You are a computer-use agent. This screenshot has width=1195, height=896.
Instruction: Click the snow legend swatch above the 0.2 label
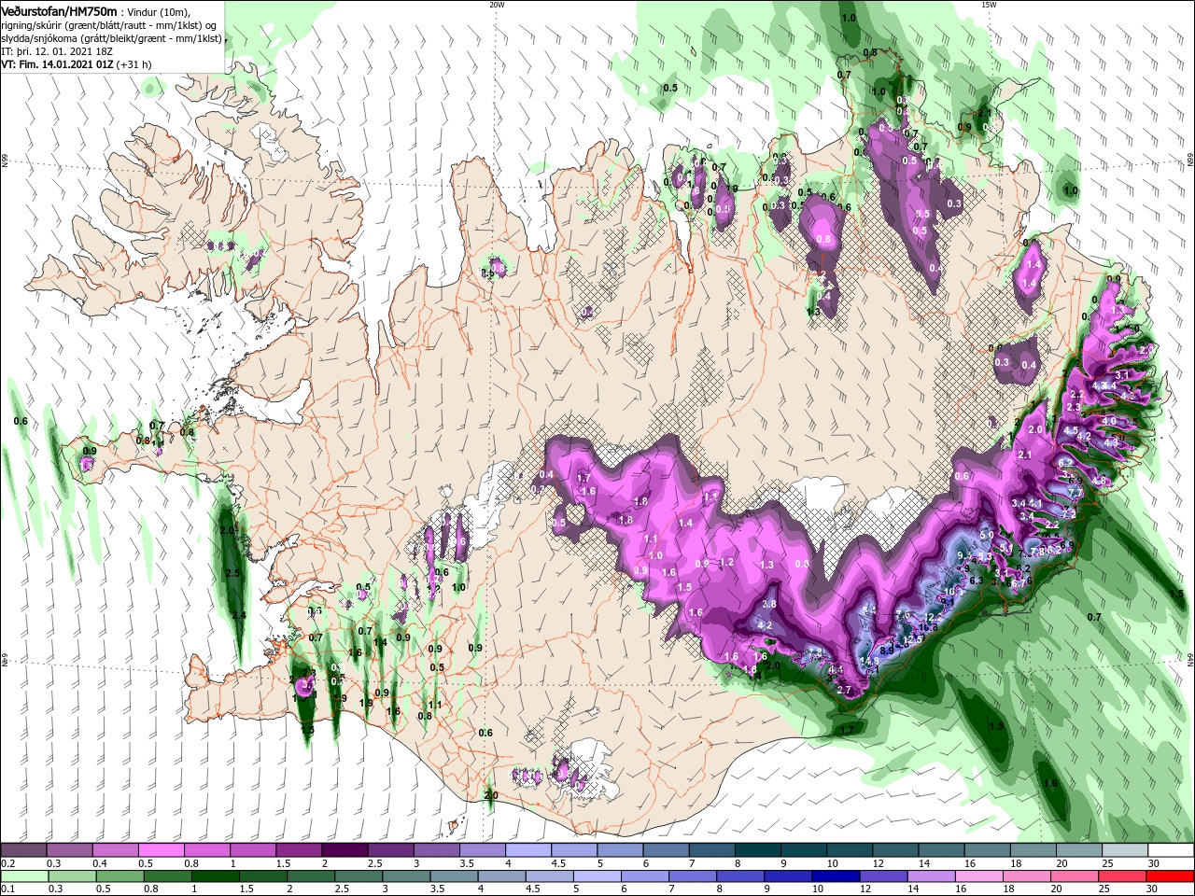23,850
